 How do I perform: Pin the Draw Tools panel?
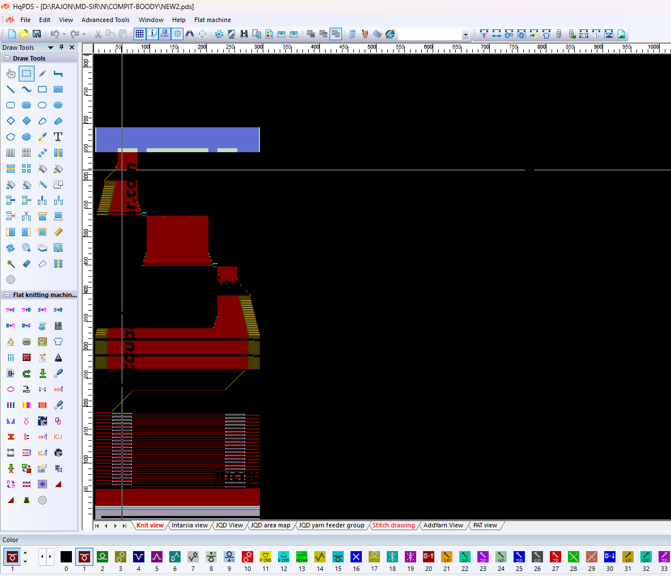click(62, 48)
